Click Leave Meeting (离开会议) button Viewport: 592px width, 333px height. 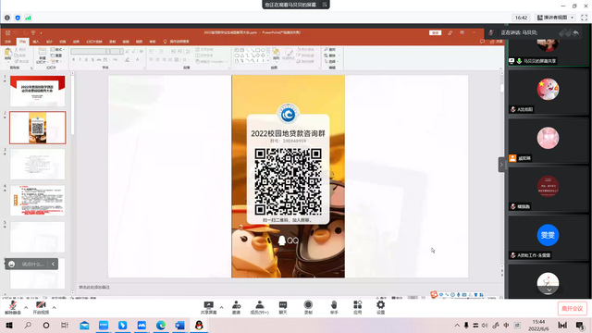point(572,308)
